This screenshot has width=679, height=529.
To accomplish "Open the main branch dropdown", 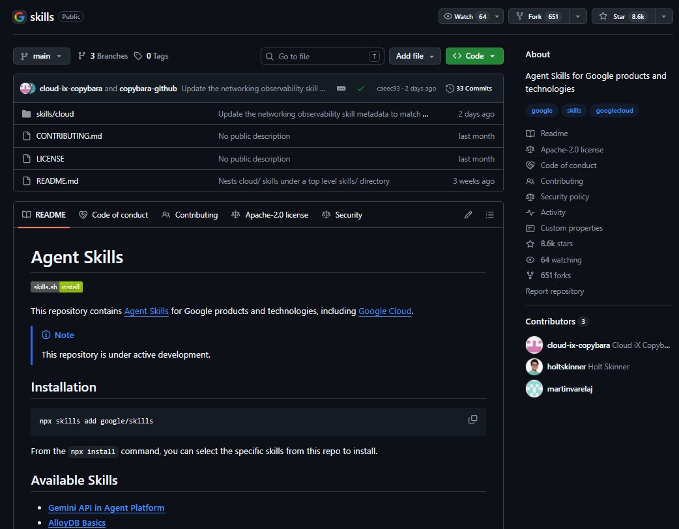I will (x=42, y=56).
